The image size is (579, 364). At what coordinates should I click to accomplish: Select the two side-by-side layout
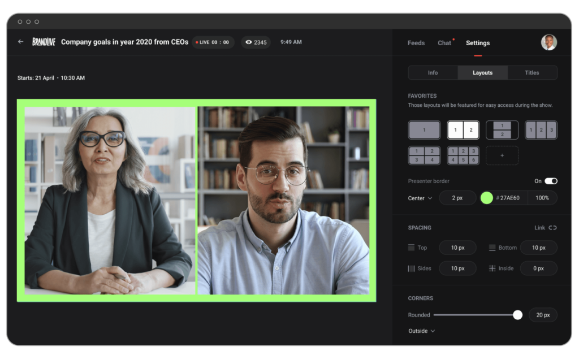463,130
